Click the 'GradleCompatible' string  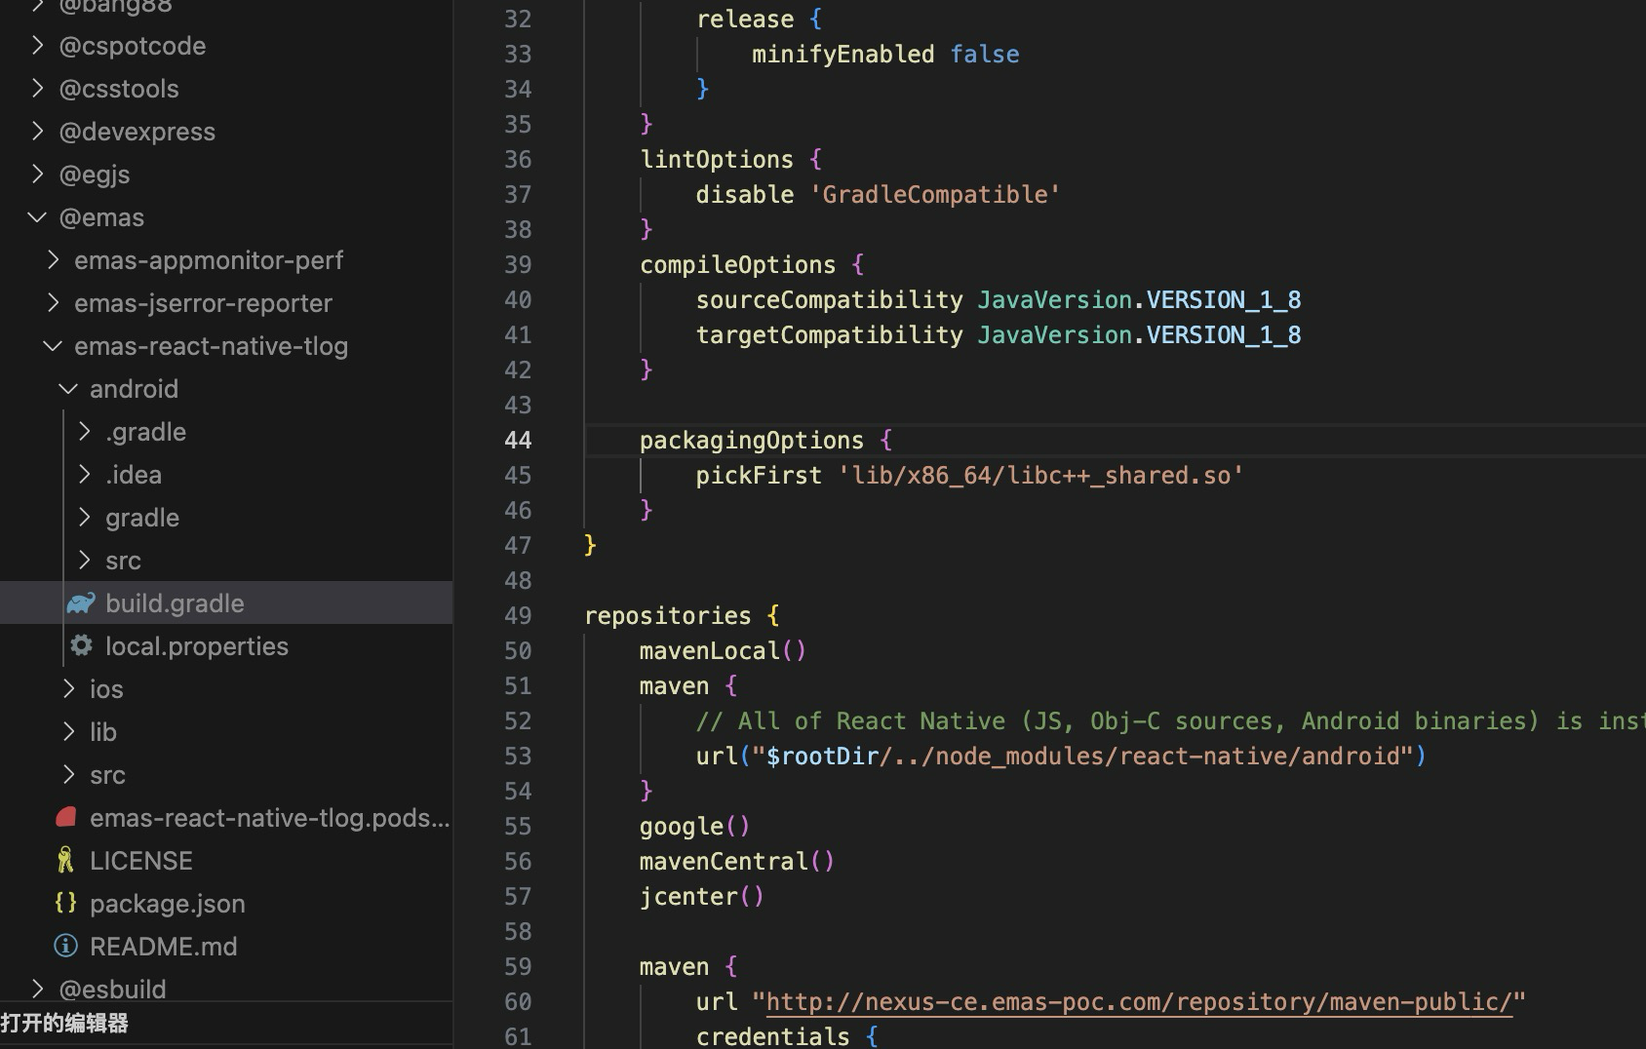pos(935,194)
